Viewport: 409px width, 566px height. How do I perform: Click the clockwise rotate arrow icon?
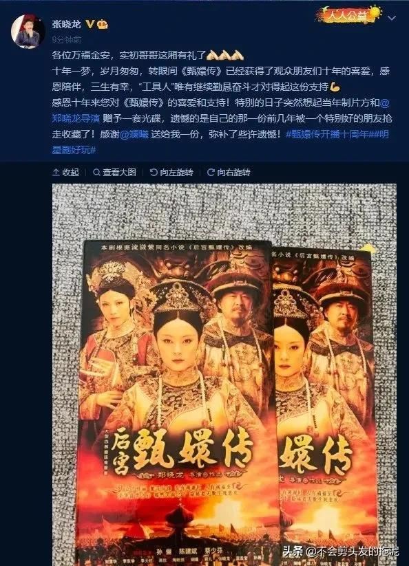[211, 172]
